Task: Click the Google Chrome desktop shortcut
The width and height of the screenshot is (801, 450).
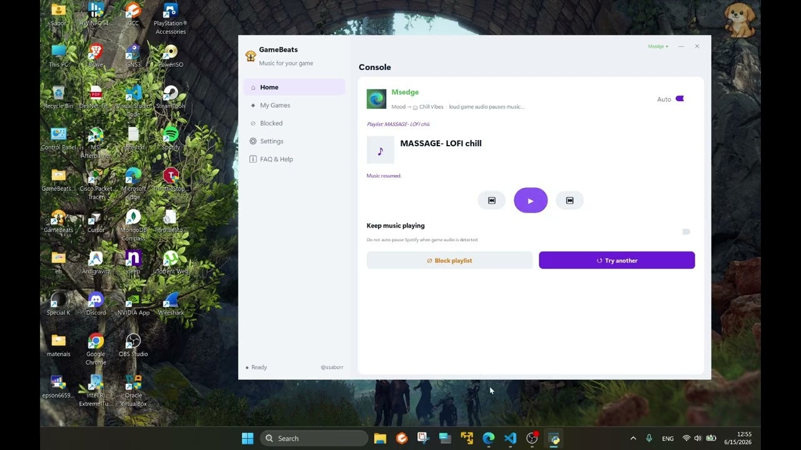Action: tap(96, 349)
